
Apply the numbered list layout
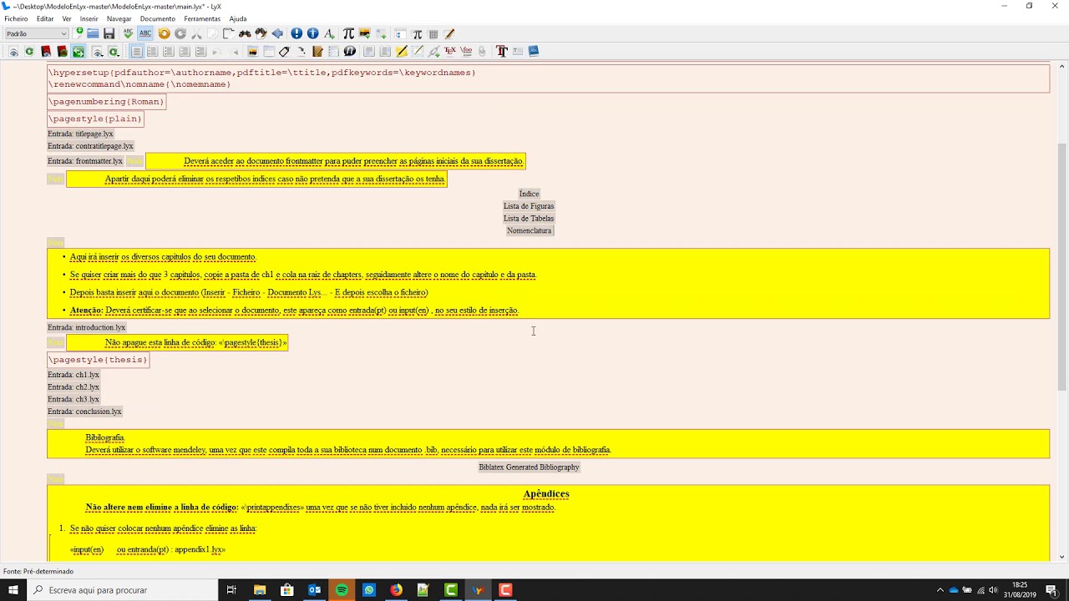151,52
